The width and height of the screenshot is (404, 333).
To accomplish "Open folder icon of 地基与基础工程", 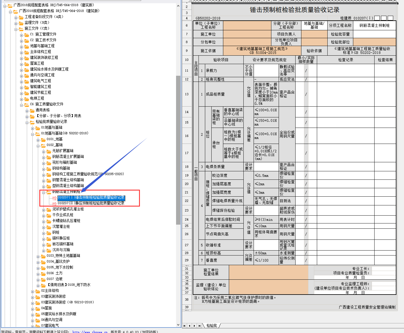I will [x=27, y=46].
